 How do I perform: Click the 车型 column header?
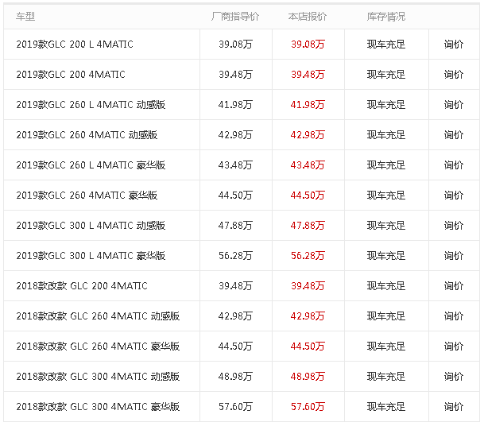coord(25,17)
